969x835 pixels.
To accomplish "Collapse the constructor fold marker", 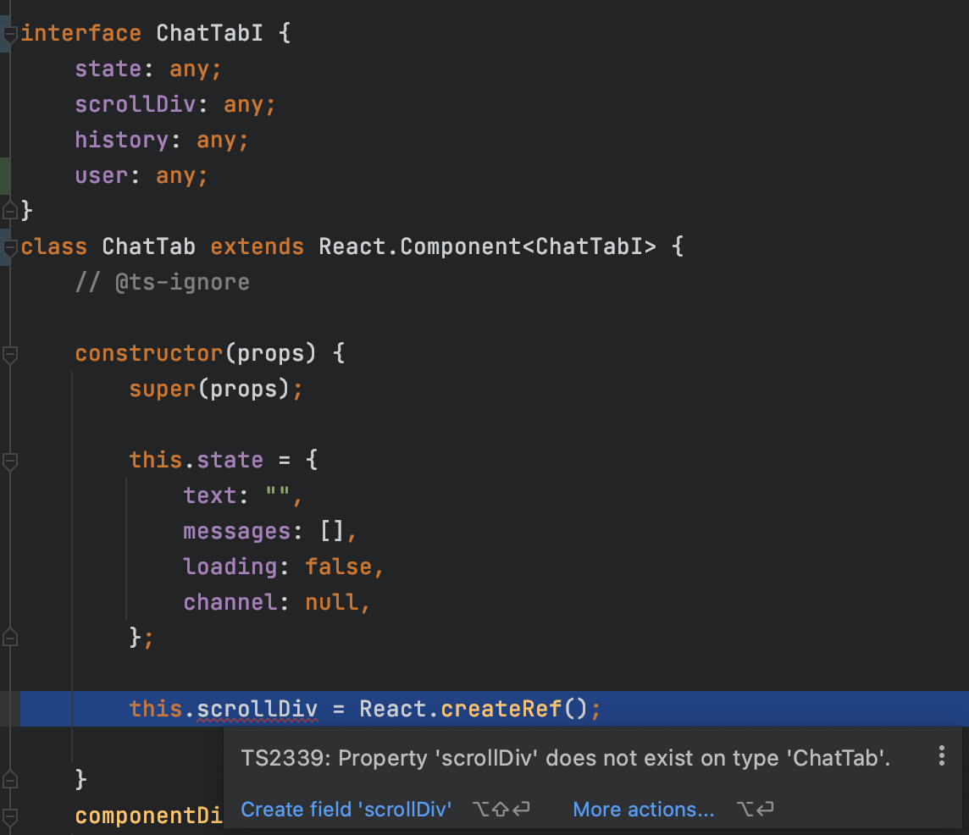I will (10, 355).
